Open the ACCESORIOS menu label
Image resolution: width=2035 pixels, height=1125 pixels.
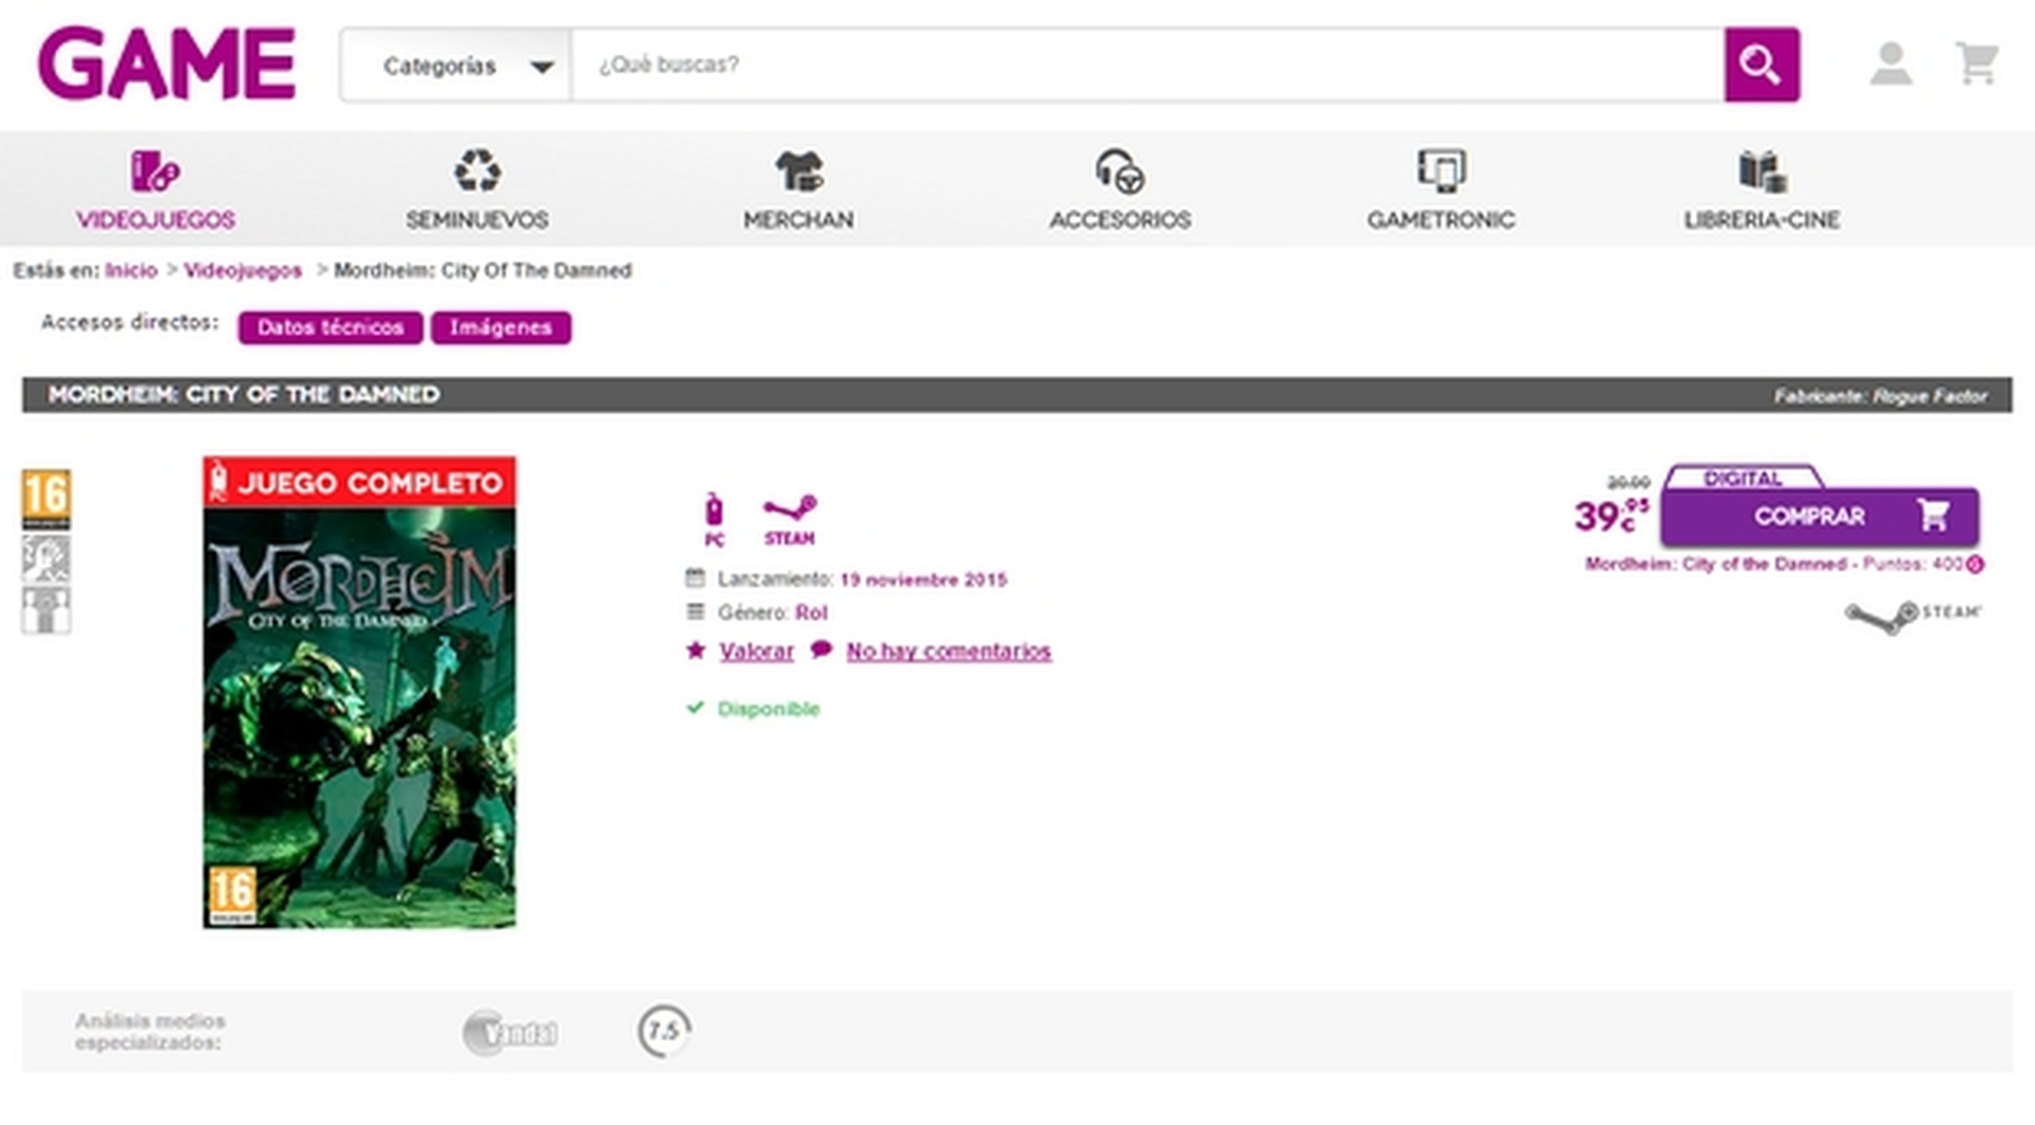[1120, 219]
